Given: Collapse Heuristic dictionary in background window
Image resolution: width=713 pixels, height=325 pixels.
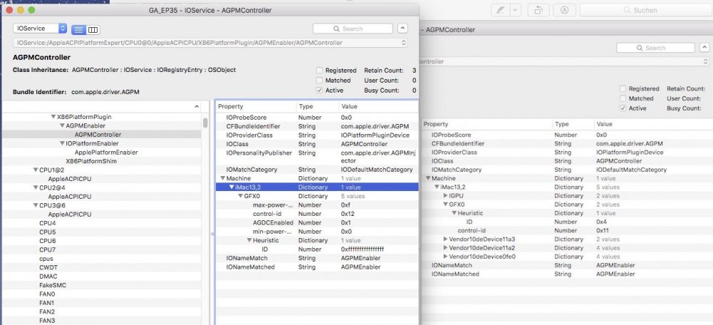Looking at the screenshot, I should point(454,213).
